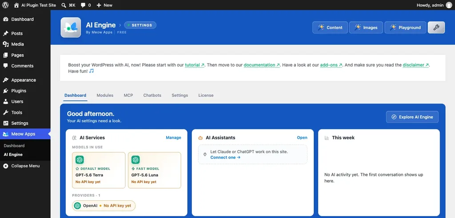455x218 pixels.
Task: Click the Good afternoon. heading
Action: pyautogui.click(x=91, y=114)
